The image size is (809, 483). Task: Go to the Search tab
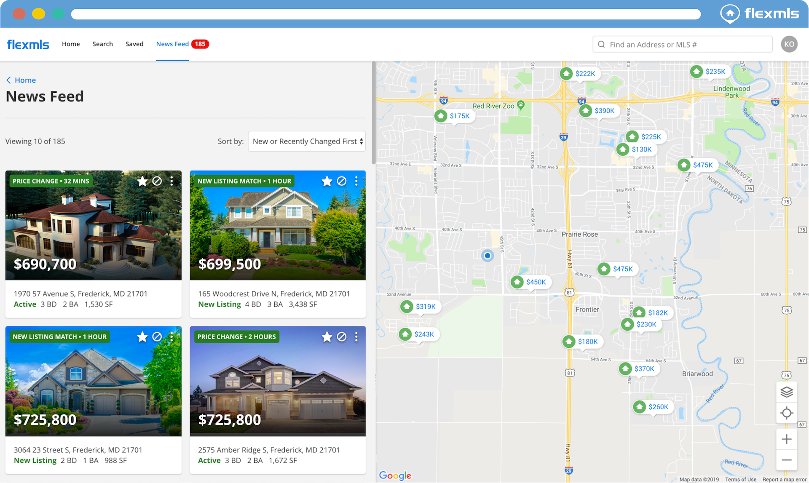tap(102, 44)
